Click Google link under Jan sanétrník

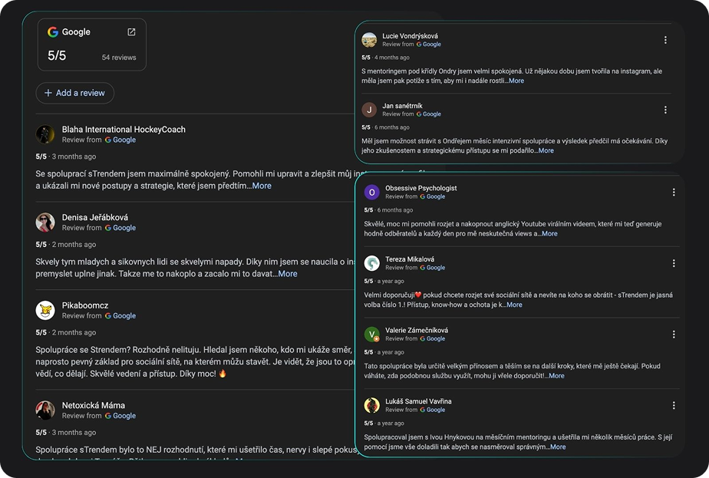(x=432, y=114)
